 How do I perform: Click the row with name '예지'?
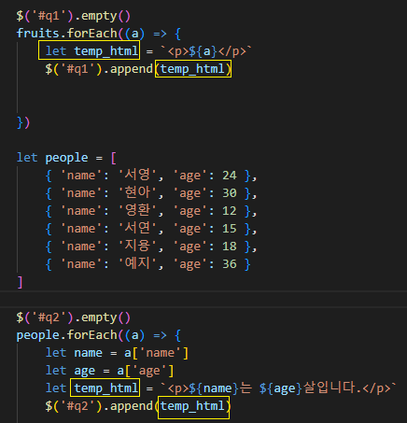[148, 264]
